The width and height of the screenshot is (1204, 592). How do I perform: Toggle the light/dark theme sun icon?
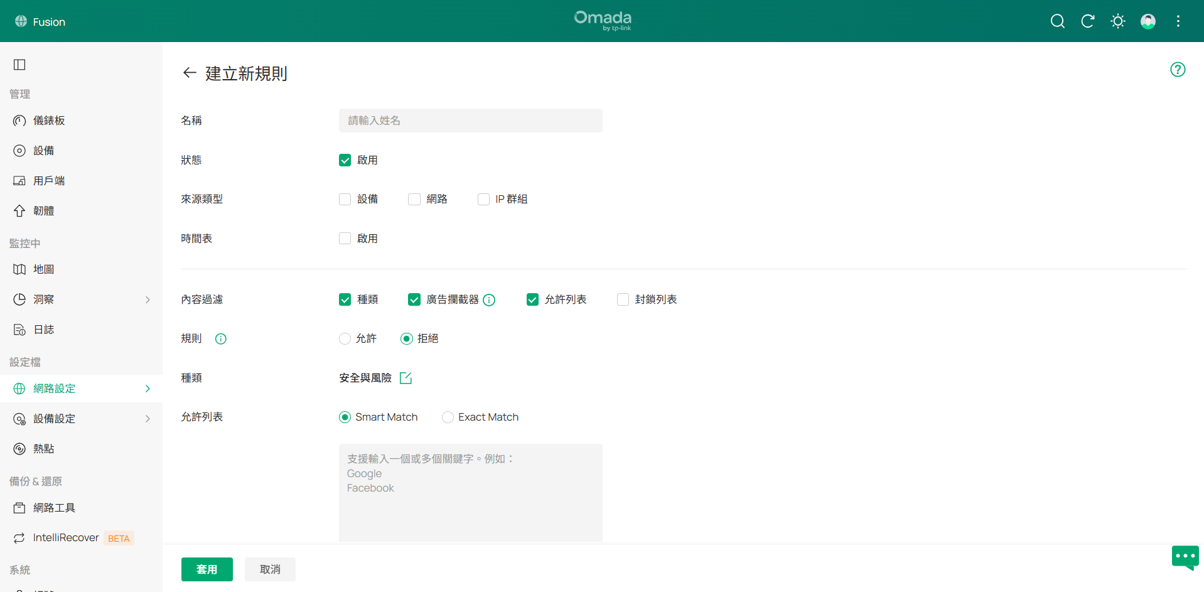coord(1118,21)
